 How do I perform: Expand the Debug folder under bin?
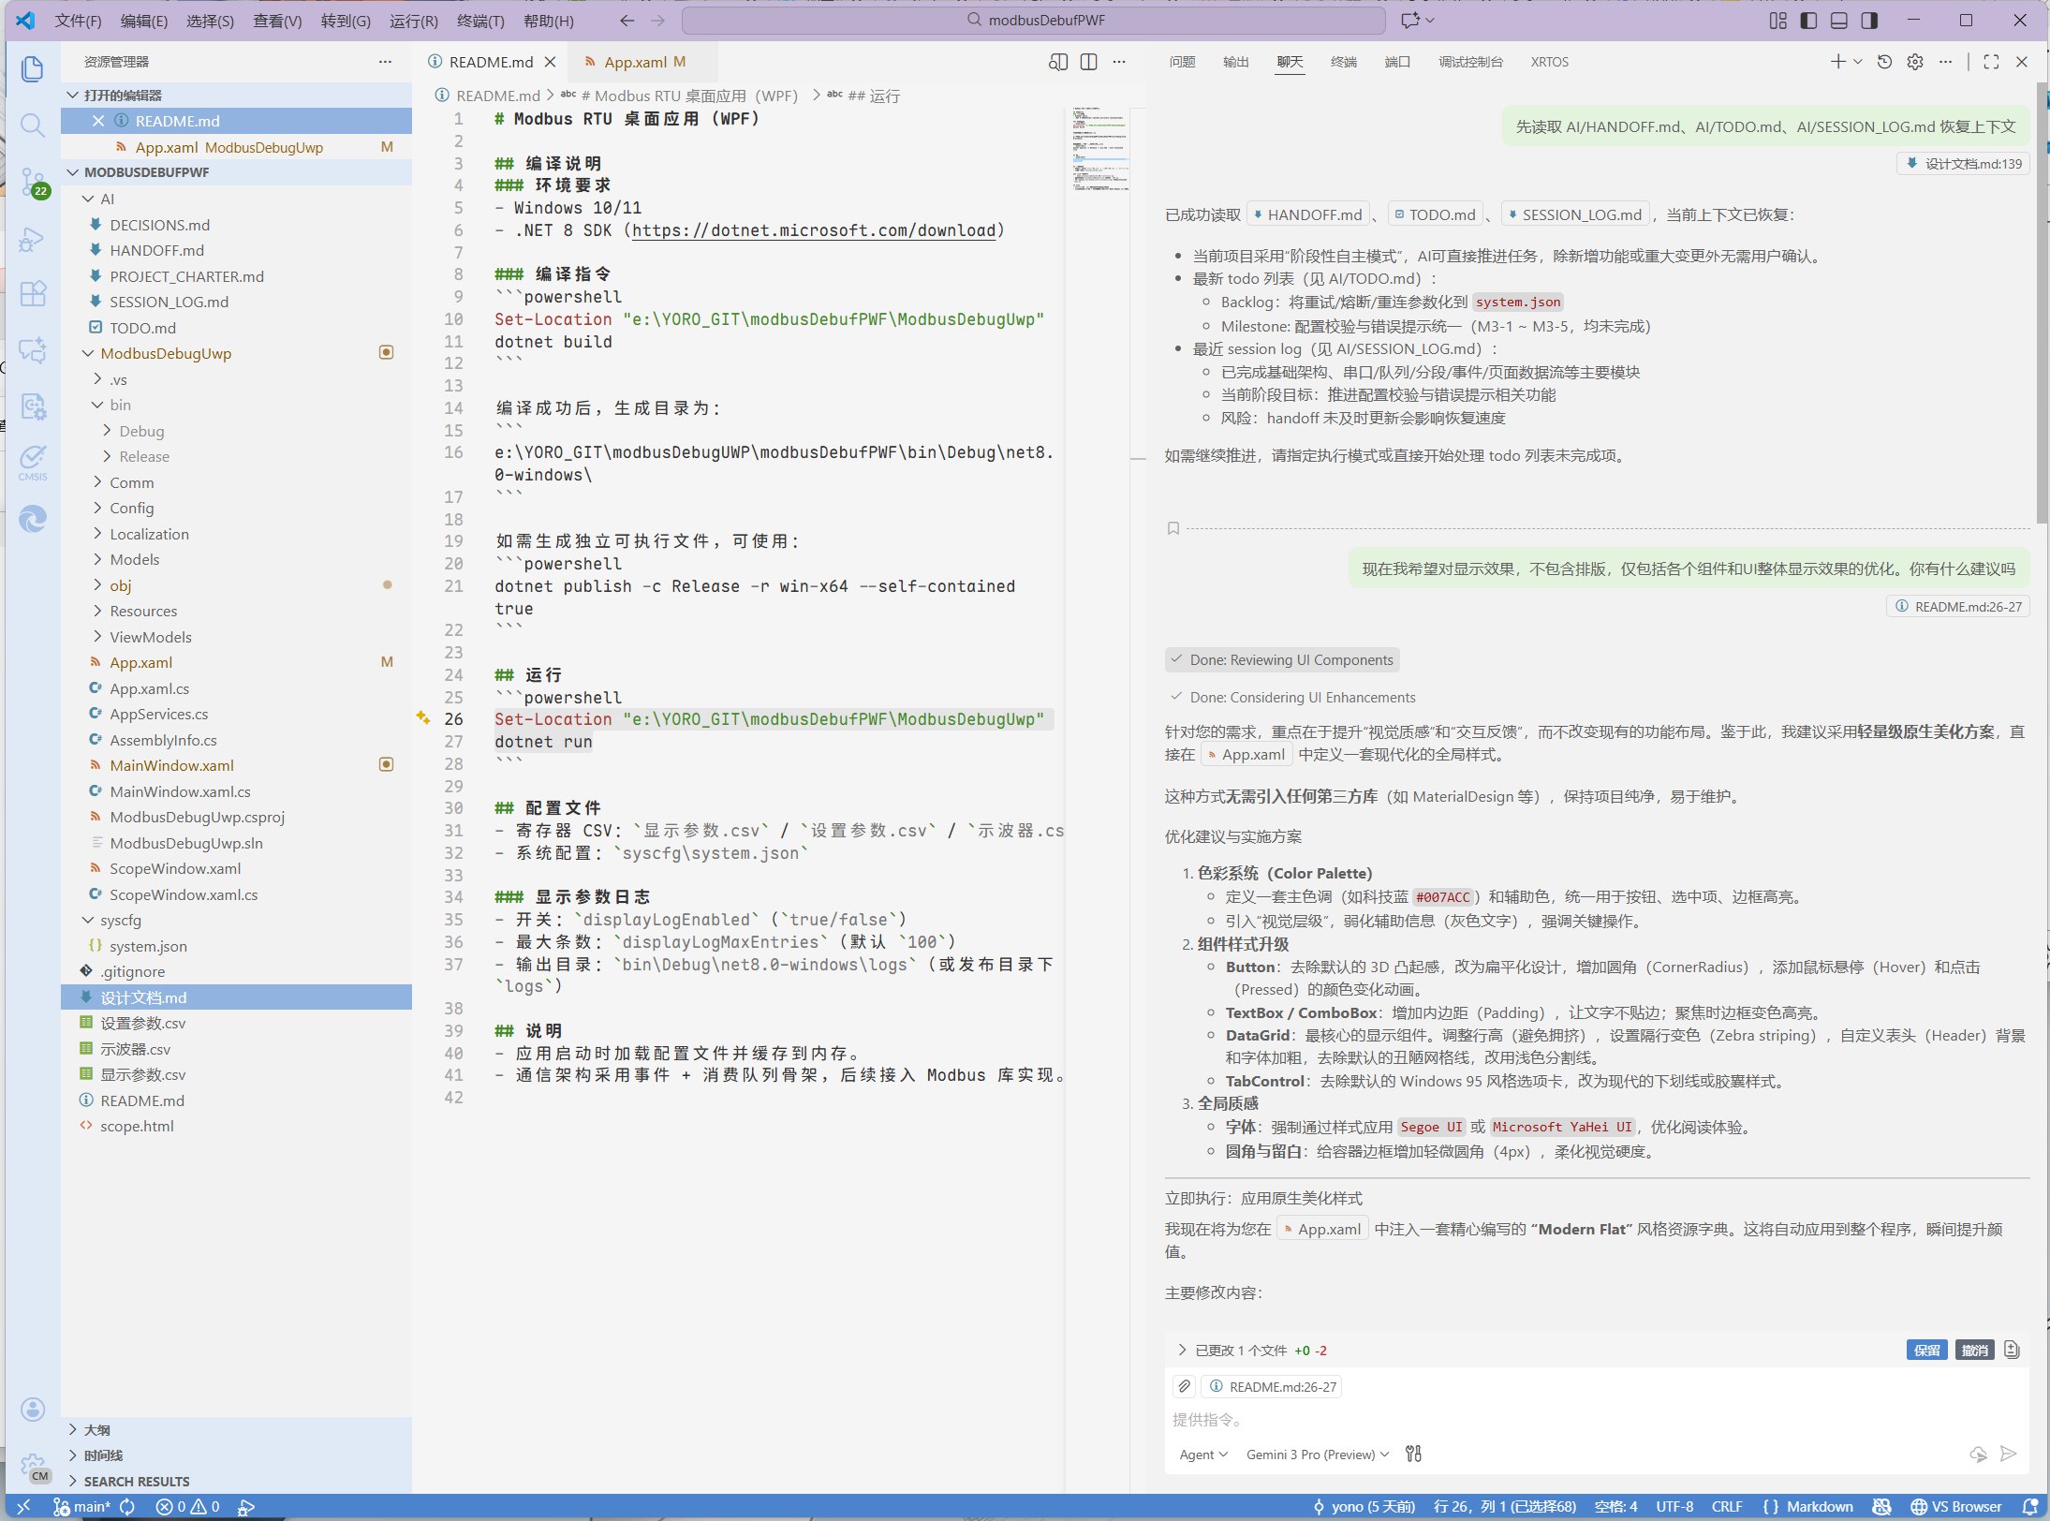coord(141,431)
